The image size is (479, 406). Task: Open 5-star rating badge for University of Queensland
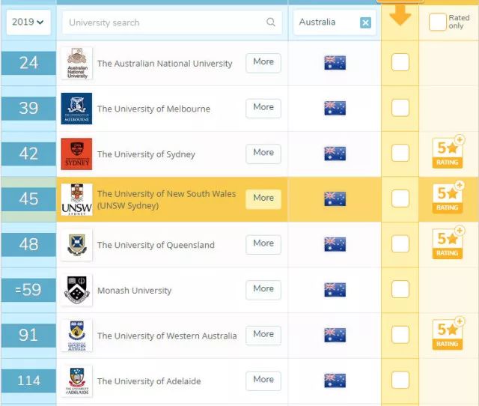pos(448,243)
